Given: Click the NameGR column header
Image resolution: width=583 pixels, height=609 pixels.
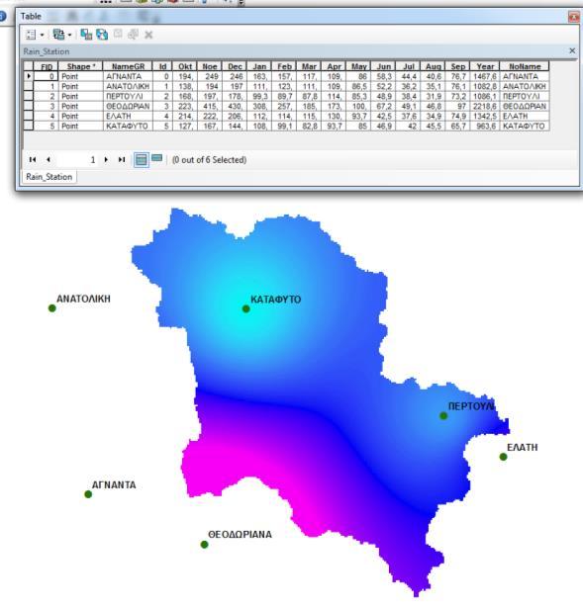Looking at the screenshot, I should [x=128, y=66].
